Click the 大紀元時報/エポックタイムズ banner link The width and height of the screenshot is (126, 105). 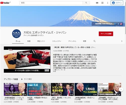[x=103, y=24]
